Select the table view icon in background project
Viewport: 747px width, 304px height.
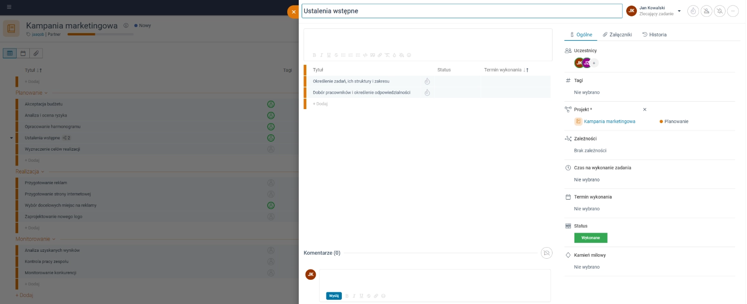click(10, 53)
